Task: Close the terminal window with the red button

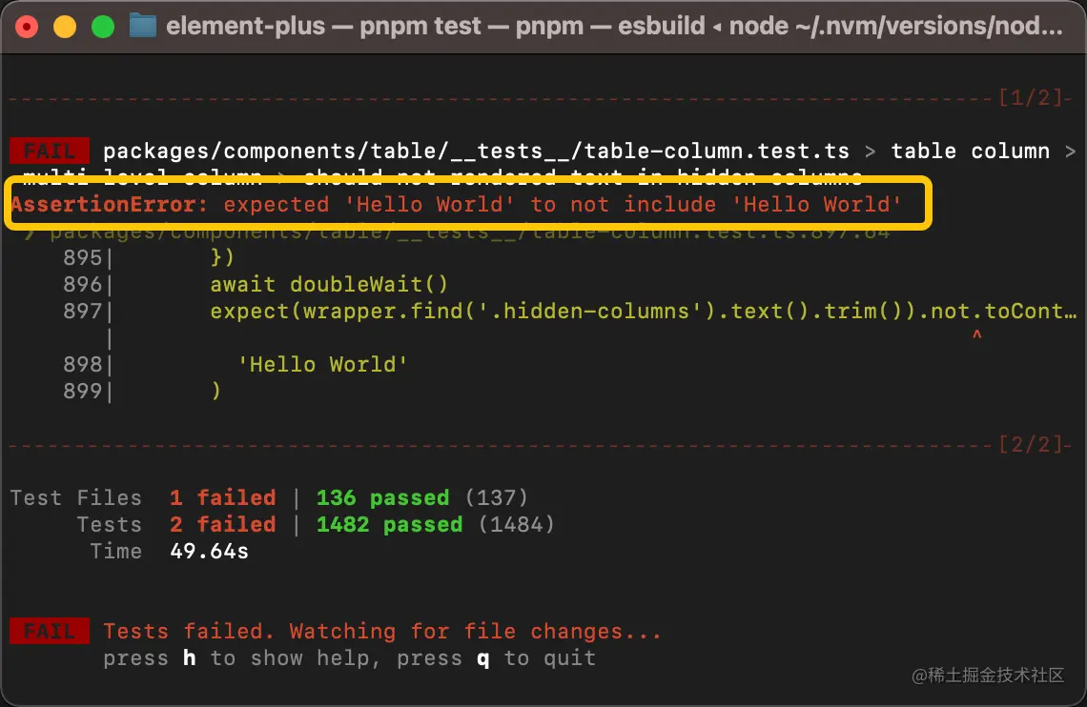Action: [27, 27]
